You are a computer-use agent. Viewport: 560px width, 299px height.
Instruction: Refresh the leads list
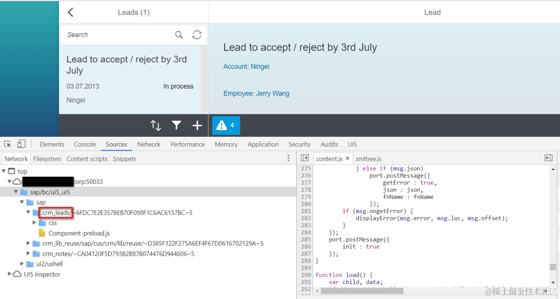tap(196, 35)
